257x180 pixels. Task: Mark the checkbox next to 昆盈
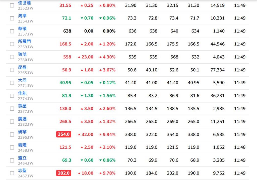pyautogui.click(x=12, y=70)
